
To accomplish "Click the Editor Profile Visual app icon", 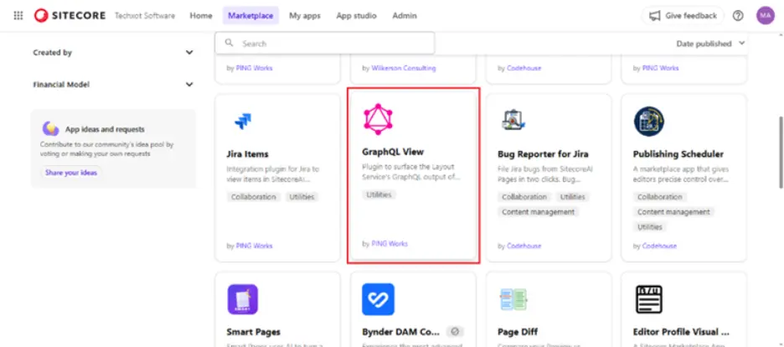I will [648, 299].
